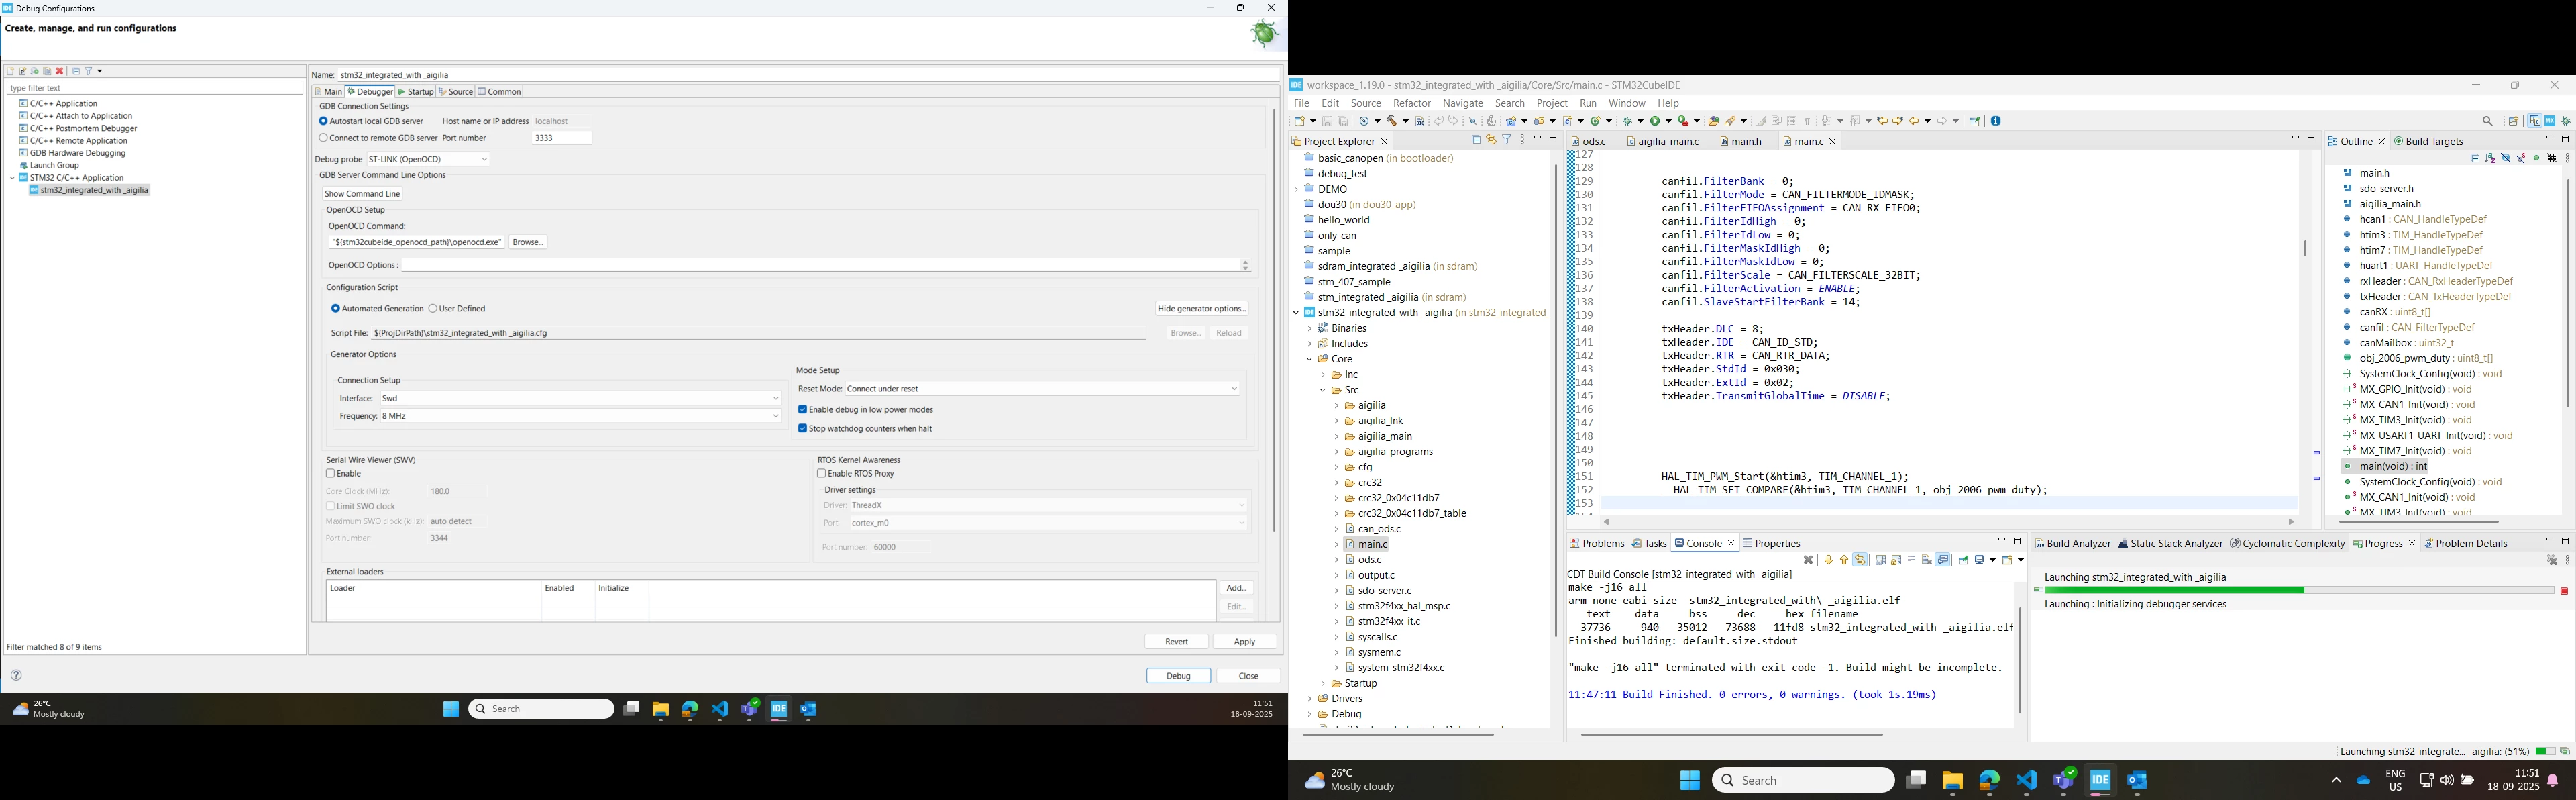Check Serial Wire Viewer Enable checkbox
The image size is (2576, 800).
[x=330, y=474]
